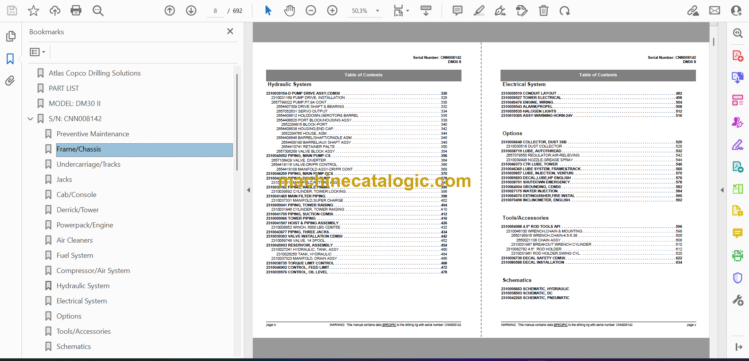Add bookmark star icon in toolbar
The image size is (749, 361).
[x=34, y=11]
